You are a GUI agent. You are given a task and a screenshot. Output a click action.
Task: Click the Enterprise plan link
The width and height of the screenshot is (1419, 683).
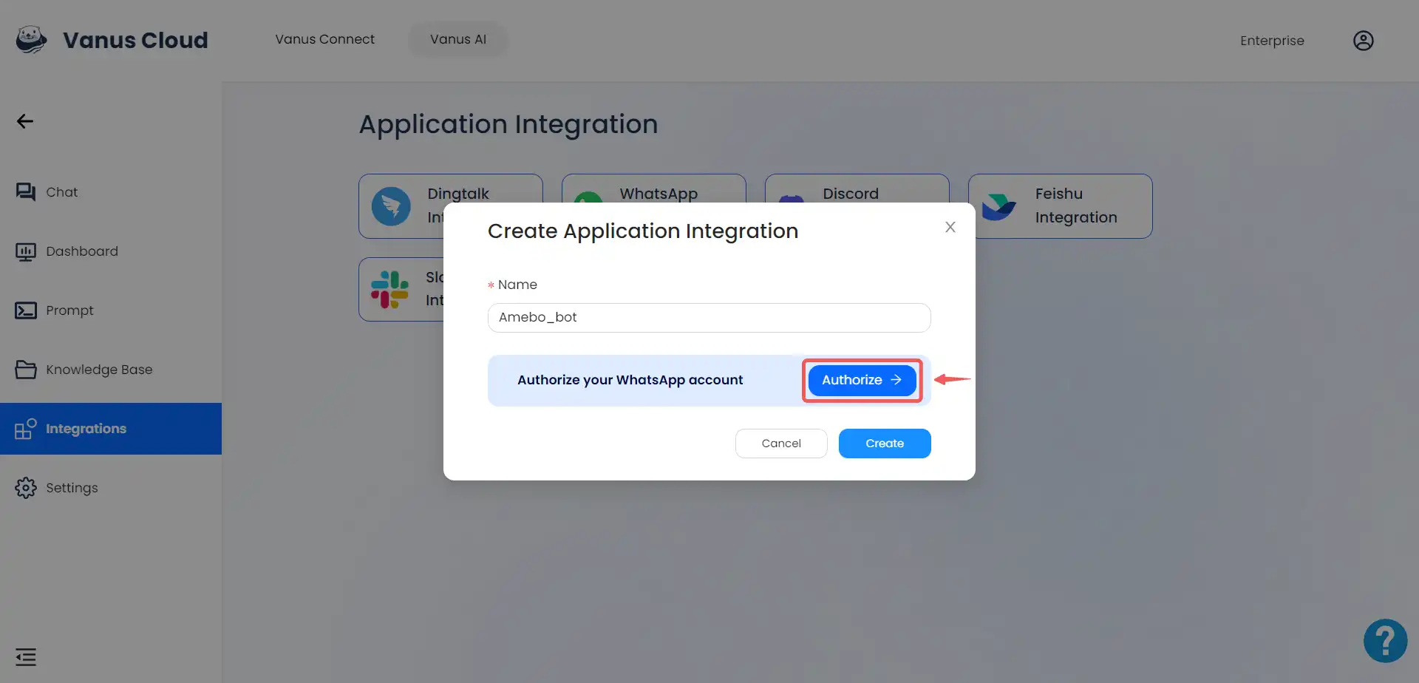1272,41
